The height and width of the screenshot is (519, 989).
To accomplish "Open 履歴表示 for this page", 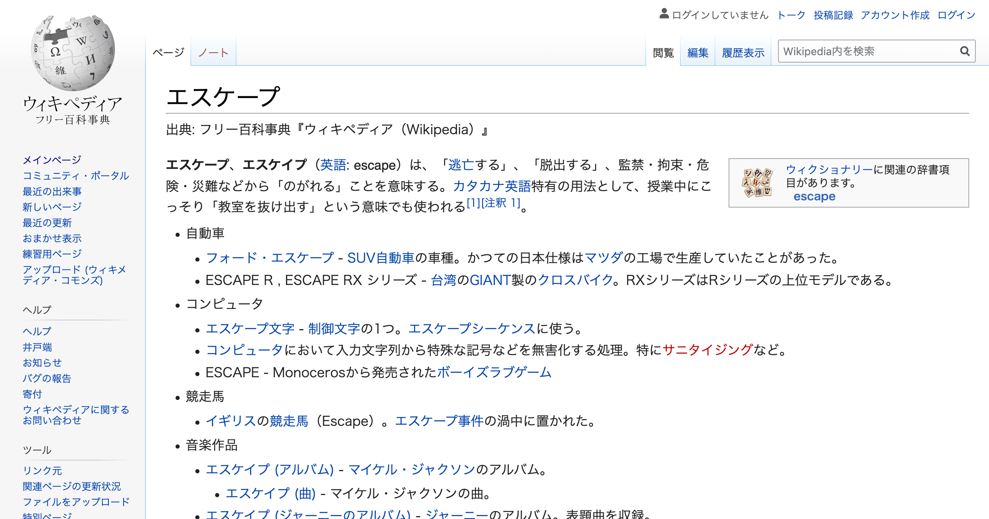I will click(x=742, y=53).
